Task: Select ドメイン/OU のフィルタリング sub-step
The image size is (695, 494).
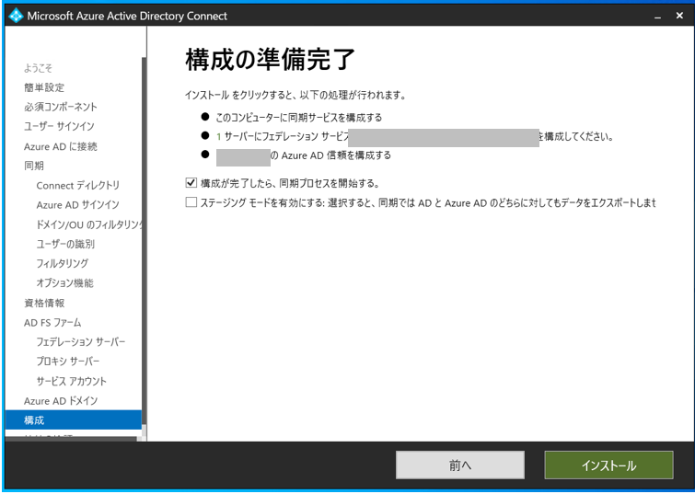Action: (88, 224)
